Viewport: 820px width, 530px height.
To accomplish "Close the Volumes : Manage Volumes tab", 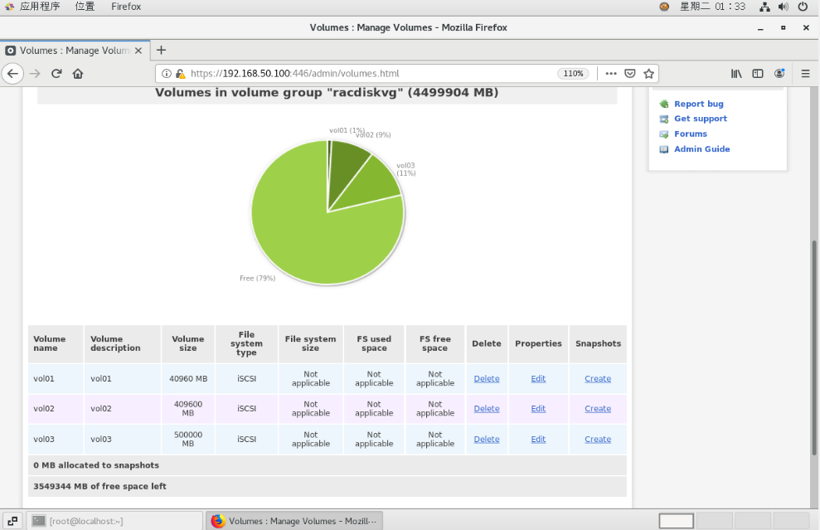I will [x=138, y=51].
